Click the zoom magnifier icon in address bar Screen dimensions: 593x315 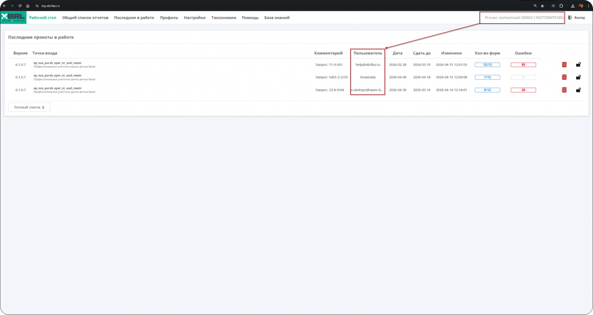535,6
